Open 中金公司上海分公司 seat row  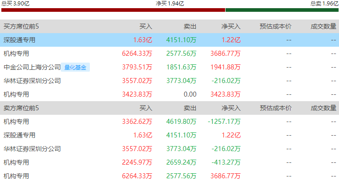tap(32, 67)
